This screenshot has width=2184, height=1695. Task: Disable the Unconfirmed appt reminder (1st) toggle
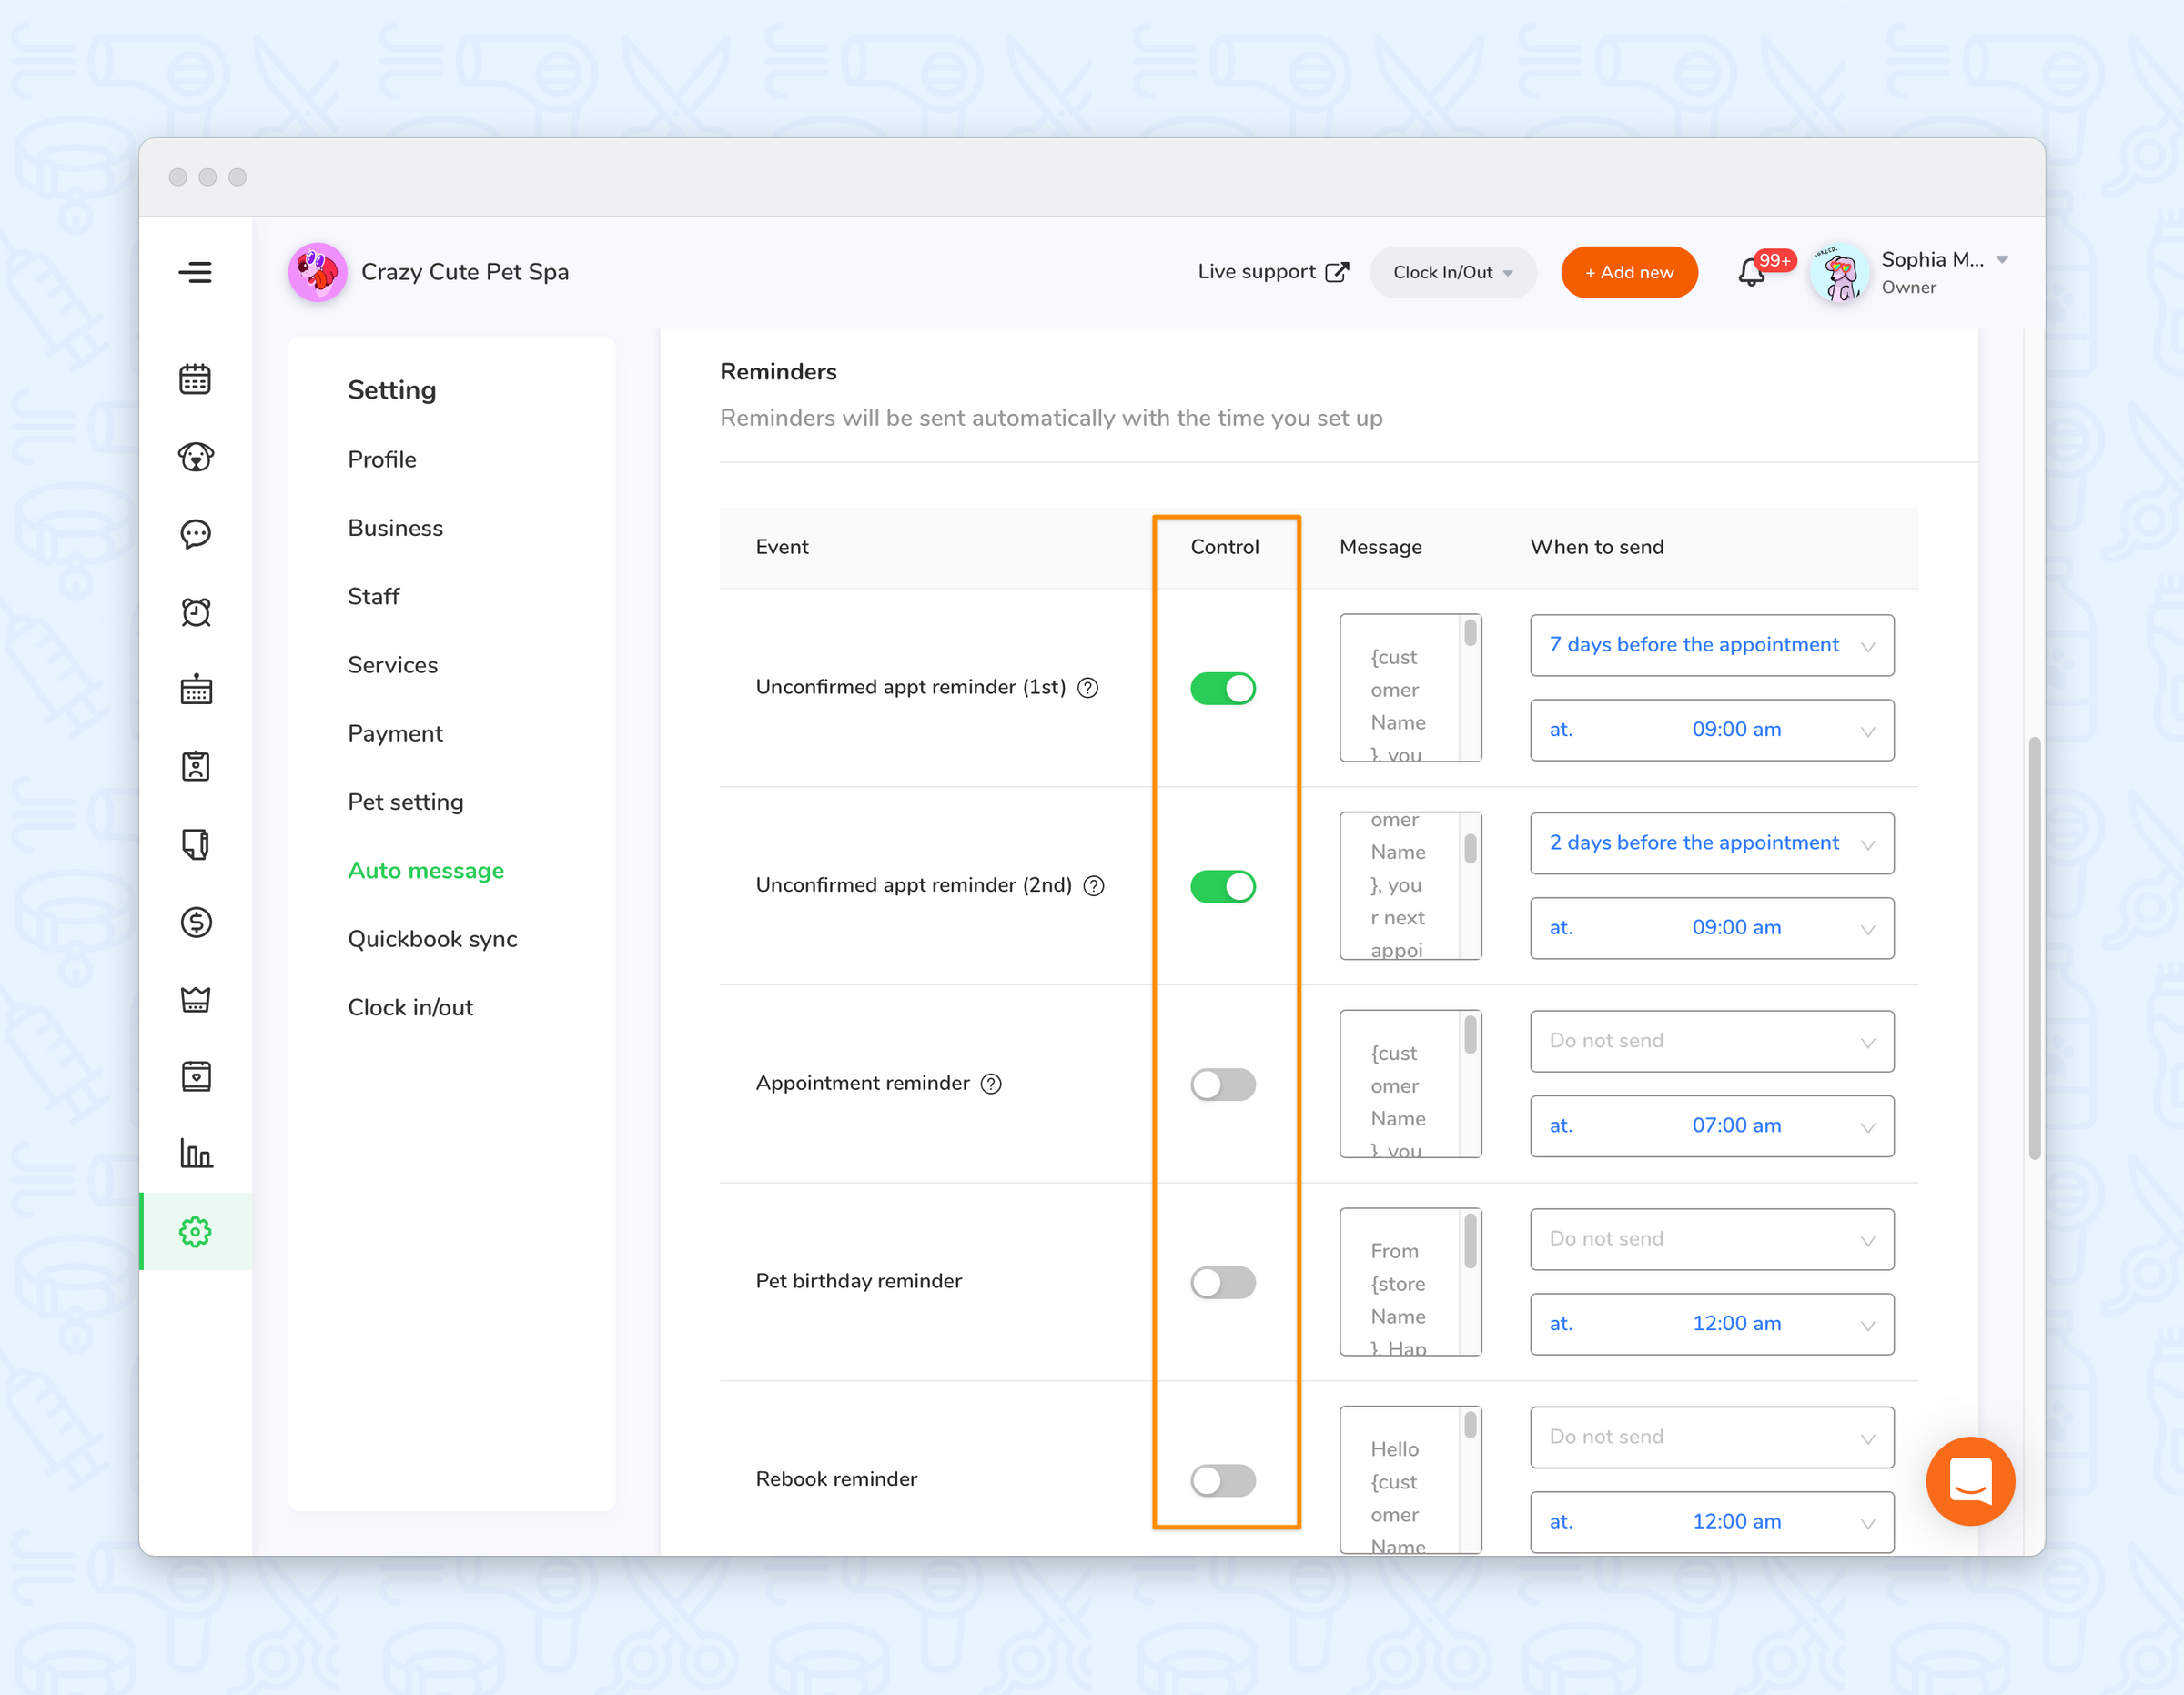point(1223,687)
